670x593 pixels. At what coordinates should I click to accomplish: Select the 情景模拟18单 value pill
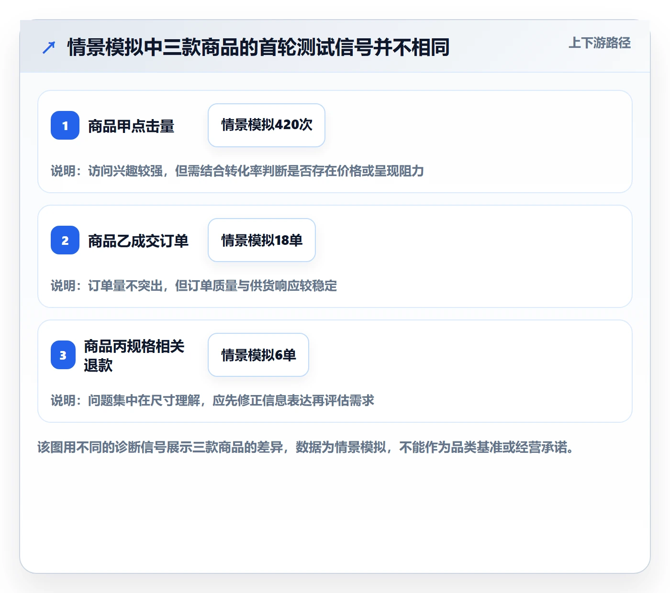click(x=262, y=240)
